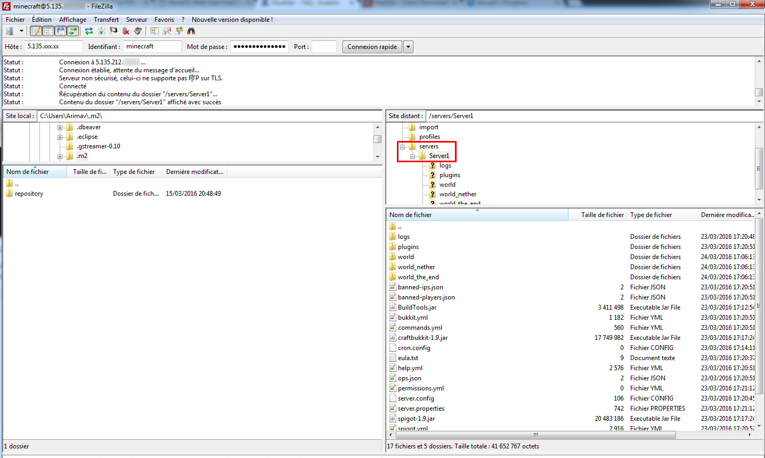Select the spigot-1.9.jar file icon
This screenshot has height=458, width=765.
pyautogui.click(x=393, y=419)
